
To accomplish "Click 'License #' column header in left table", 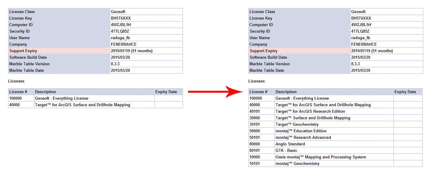I will [18, 92].
